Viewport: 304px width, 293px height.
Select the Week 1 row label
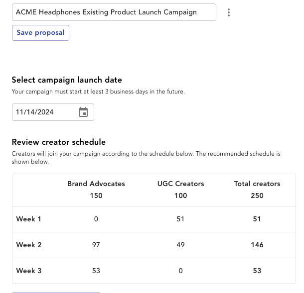point(28,219)
